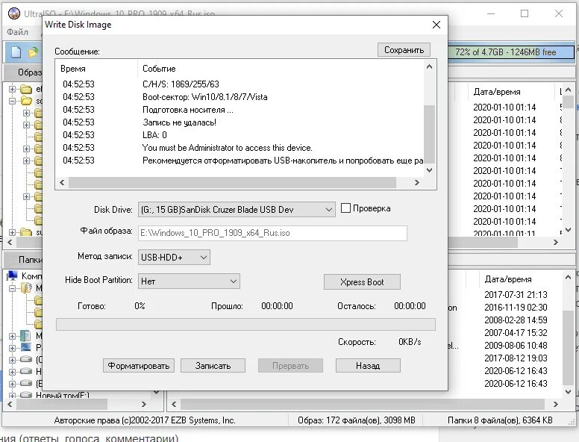
Task: Select the 'You must be Administrator' log row
Action: [240, 148]
